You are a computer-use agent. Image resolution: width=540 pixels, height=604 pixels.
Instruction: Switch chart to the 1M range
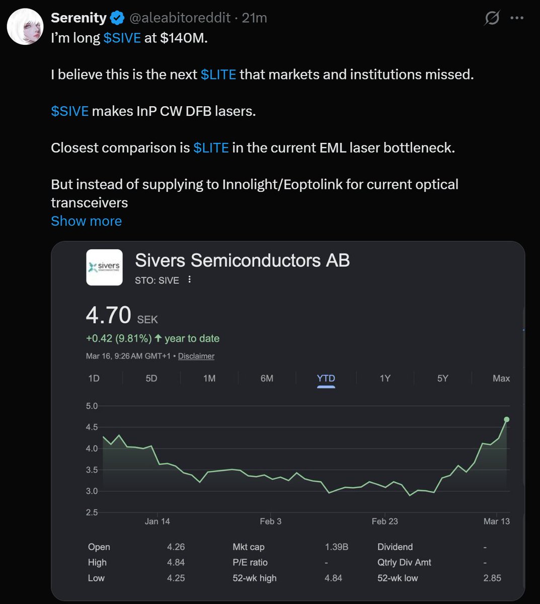tap(209, 378)
